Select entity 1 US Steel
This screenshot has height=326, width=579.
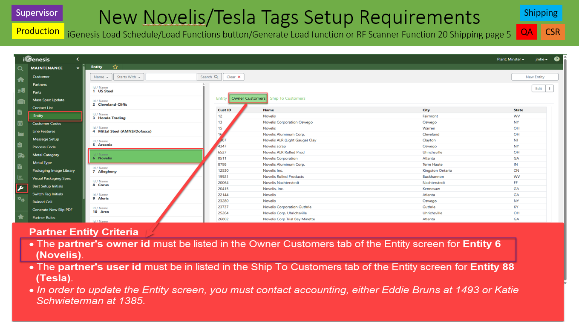(146, 89)
